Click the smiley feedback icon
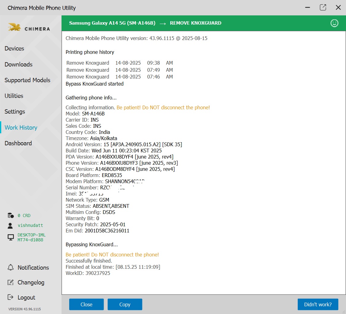This screenshot has height=314, width=346. click(x=334, y=23)
